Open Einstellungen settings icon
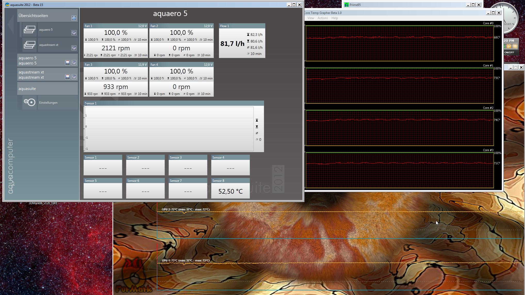This screenshot has height=295, width=525. [30, 102]
